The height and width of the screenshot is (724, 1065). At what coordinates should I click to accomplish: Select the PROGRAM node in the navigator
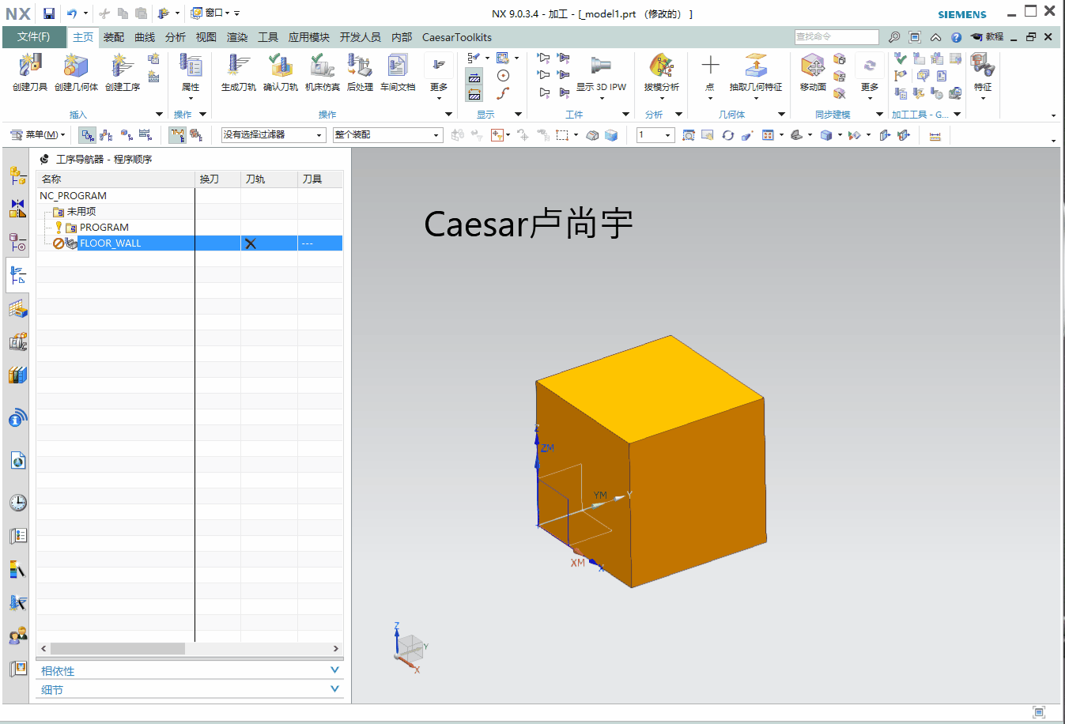click(x=104, y=228)
